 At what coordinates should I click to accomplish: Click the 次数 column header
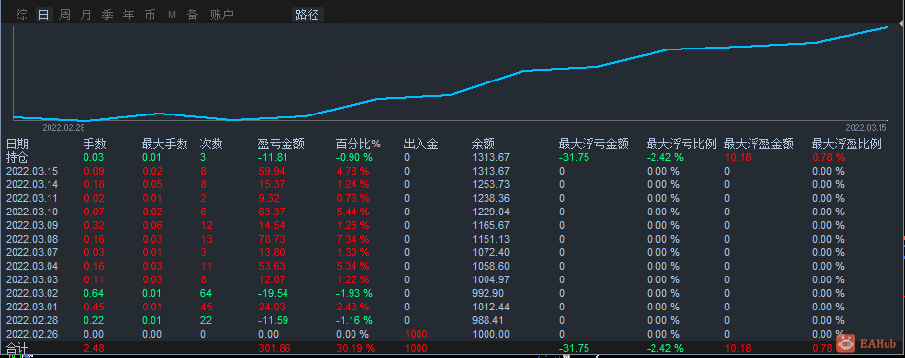[212, 145]
